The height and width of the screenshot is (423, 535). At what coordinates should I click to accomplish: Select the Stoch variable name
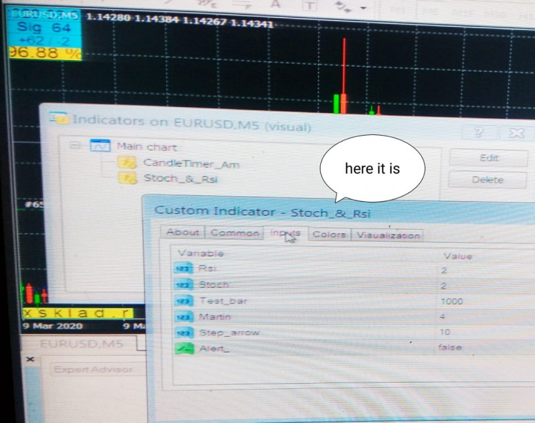pos(213,284)
